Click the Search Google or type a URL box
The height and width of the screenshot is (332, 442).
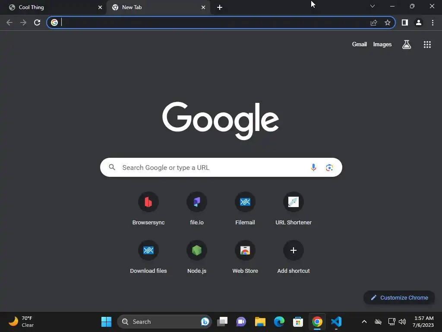click(221, 167)
